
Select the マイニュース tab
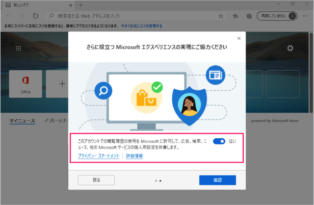22,121
